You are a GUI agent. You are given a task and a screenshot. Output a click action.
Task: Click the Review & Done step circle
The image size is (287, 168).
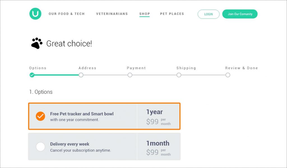tap(228, 75)
